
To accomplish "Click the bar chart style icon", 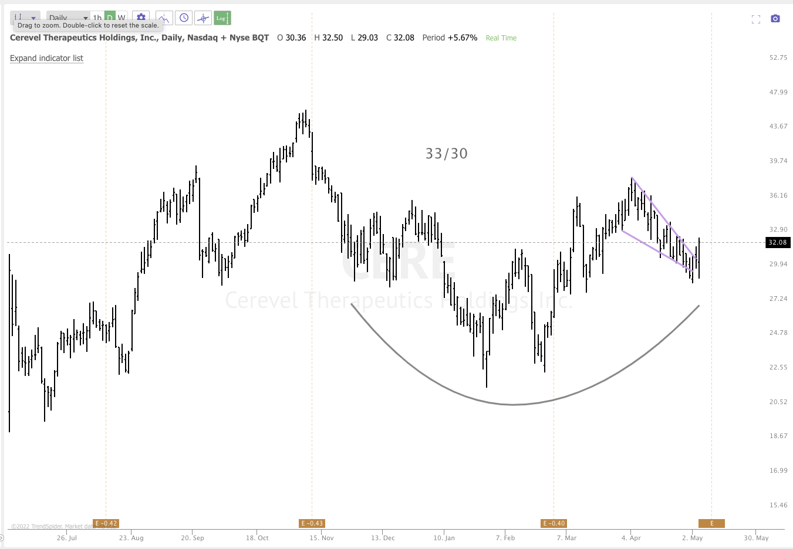I will click(19, 16).
